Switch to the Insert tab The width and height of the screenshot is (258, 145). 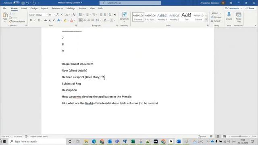[x=24, y=8]
